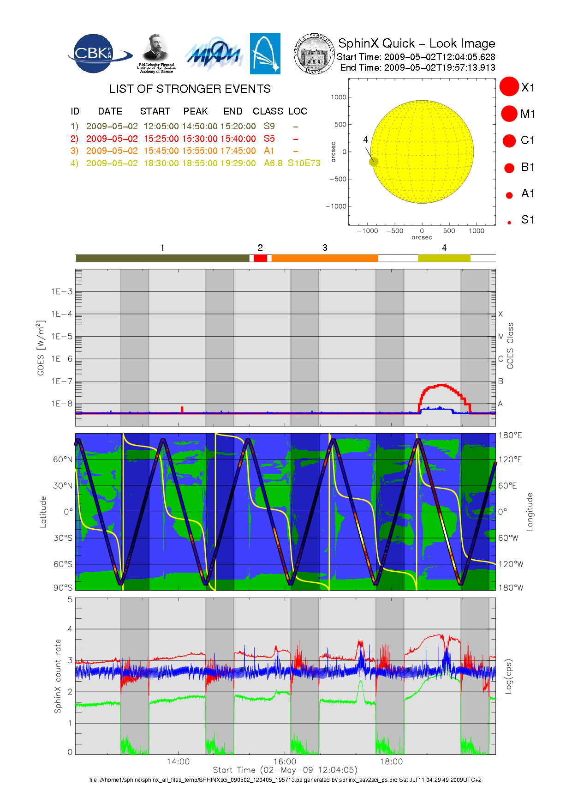This screenshot has width=572, height=810.
Task: Click event 4 marker on the solar disk
Action: click(x=374, y=162)
